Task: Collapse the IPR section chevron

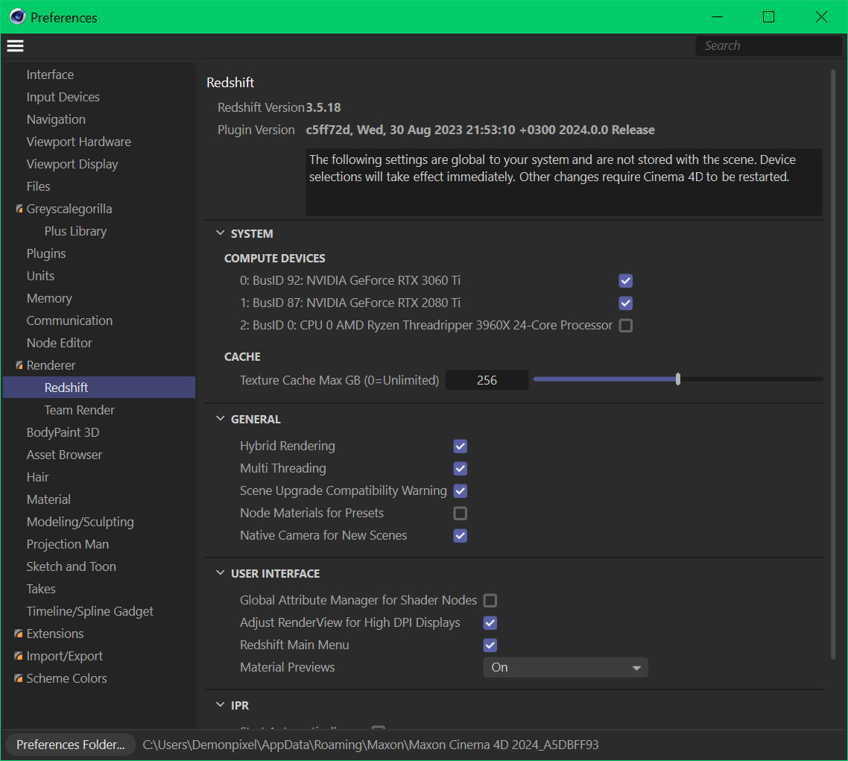Action: coord(220,705)
